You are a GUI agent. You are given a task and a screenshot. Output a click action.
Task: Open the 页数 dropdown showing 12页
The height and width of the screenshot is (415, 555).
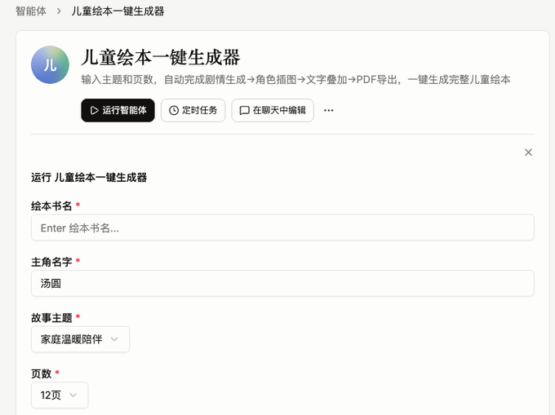60,395
